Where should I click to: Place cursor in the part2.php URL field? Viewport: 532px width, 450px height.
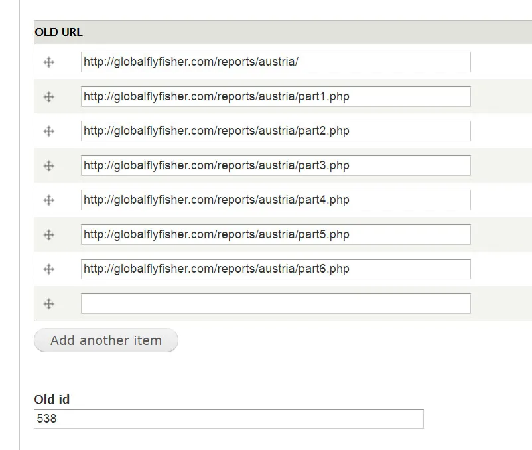(x=275, y=131)
